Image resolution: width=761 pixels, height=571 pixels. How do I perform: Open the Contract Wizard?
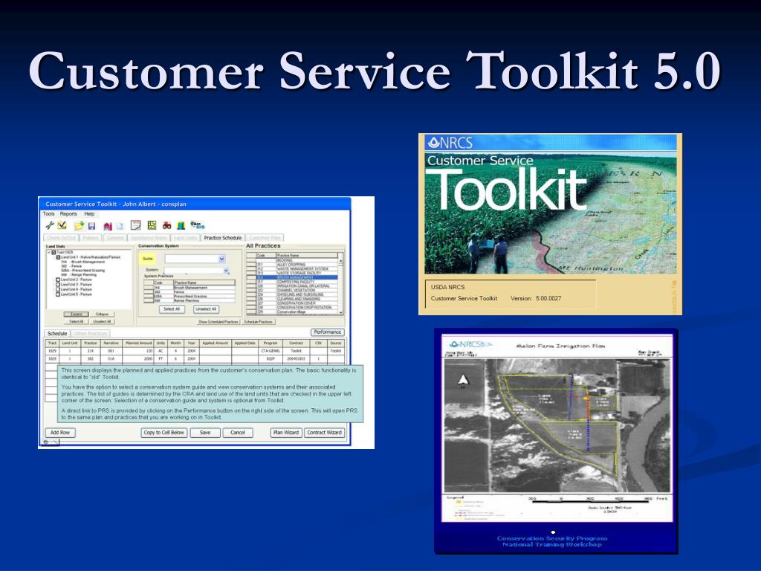pyautogui.click(x=324, y=433)
